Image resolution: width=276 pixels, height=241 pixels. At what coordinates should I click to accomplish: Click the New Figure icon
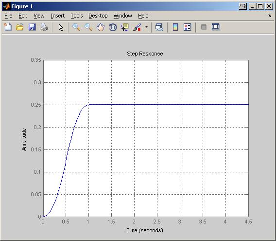click(x=8, y=27)
